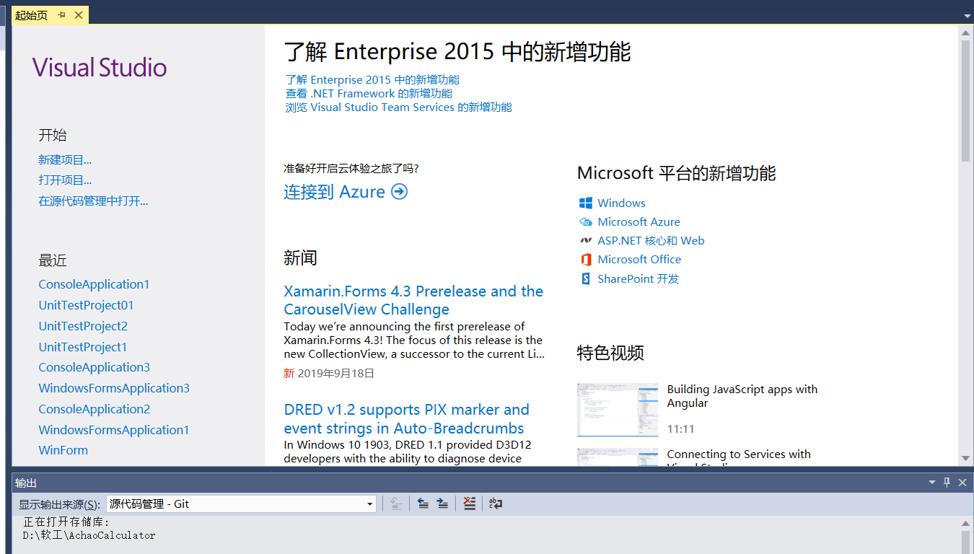Open Connecting to Services video thumbnail

point(618,457)
